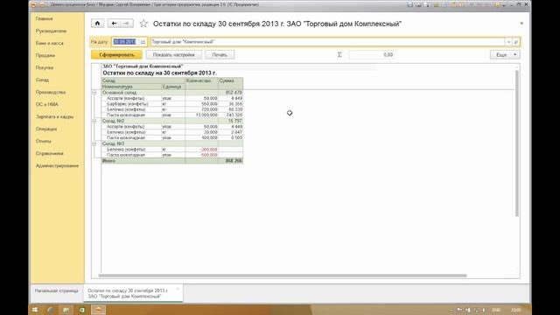
Task: Click the date input field
Action: 124,42
